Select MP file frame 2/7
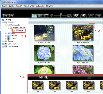 (55, 85)
